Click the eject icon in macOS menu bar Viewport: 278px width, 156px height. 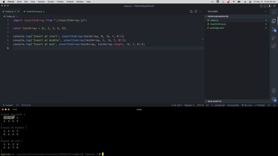point(245,2)
